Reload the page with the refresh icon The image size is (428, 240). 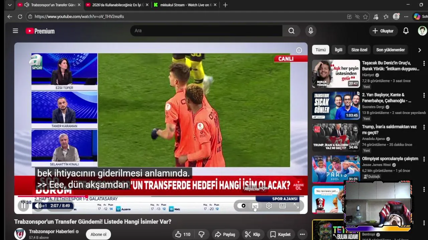click(20, 16)
